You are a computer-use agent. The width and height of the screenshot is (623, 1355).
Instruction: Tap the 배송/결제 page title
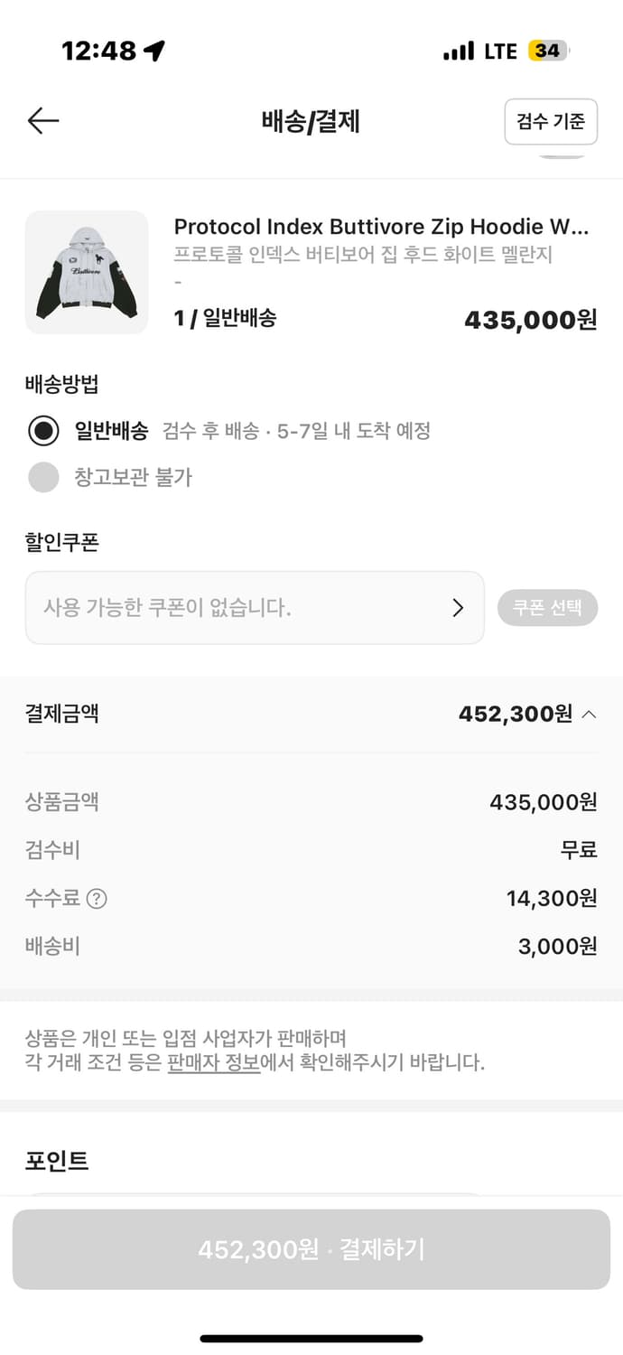(x=311, y=121)
